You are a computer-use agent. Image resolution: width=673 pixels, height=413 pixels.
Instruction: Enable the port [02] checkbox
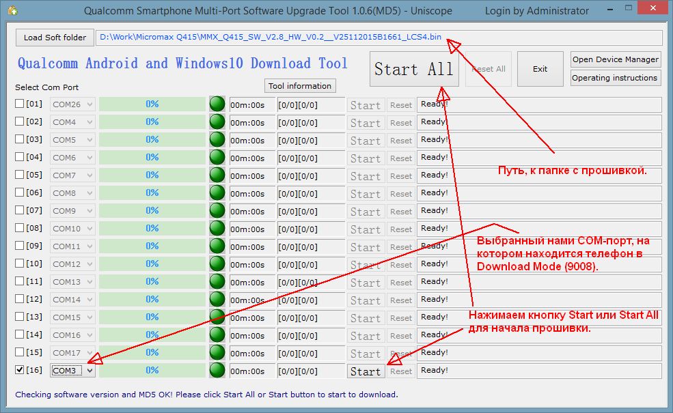click(x=19, y=122)
